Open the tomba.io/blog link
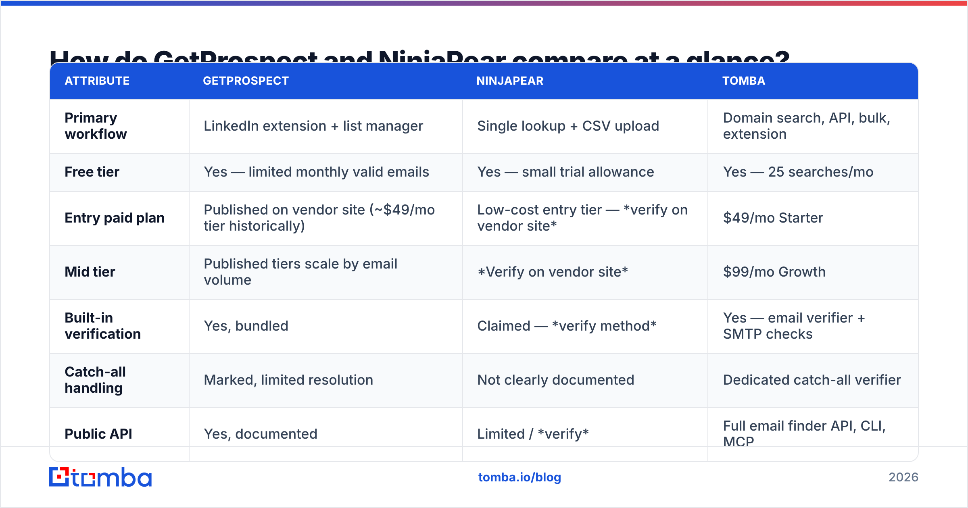 (x=519, y=477)
